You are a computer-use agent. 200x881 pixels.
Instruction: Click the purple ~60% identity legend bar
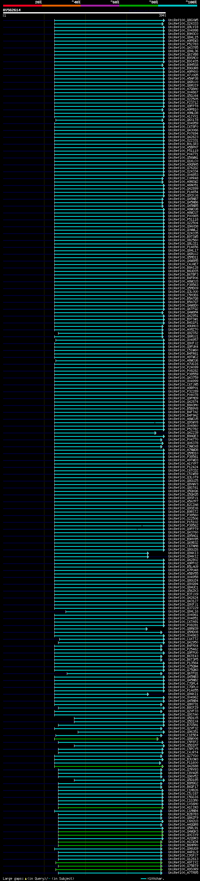click(100, 6)
